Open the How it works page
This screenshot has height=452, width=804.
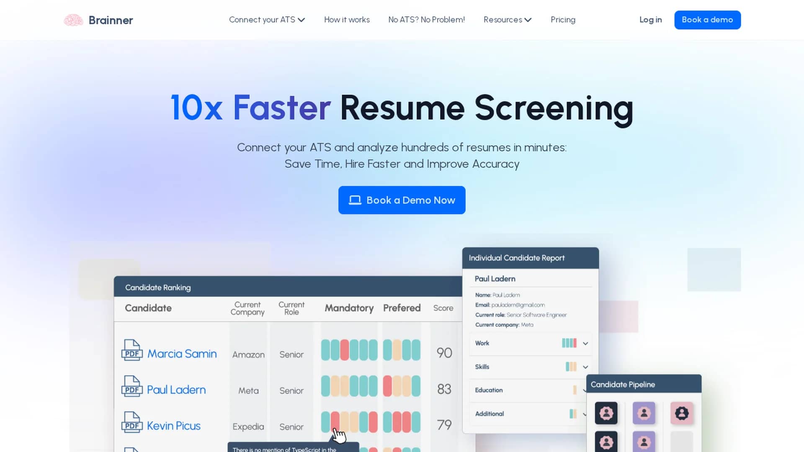coord(347,20)
